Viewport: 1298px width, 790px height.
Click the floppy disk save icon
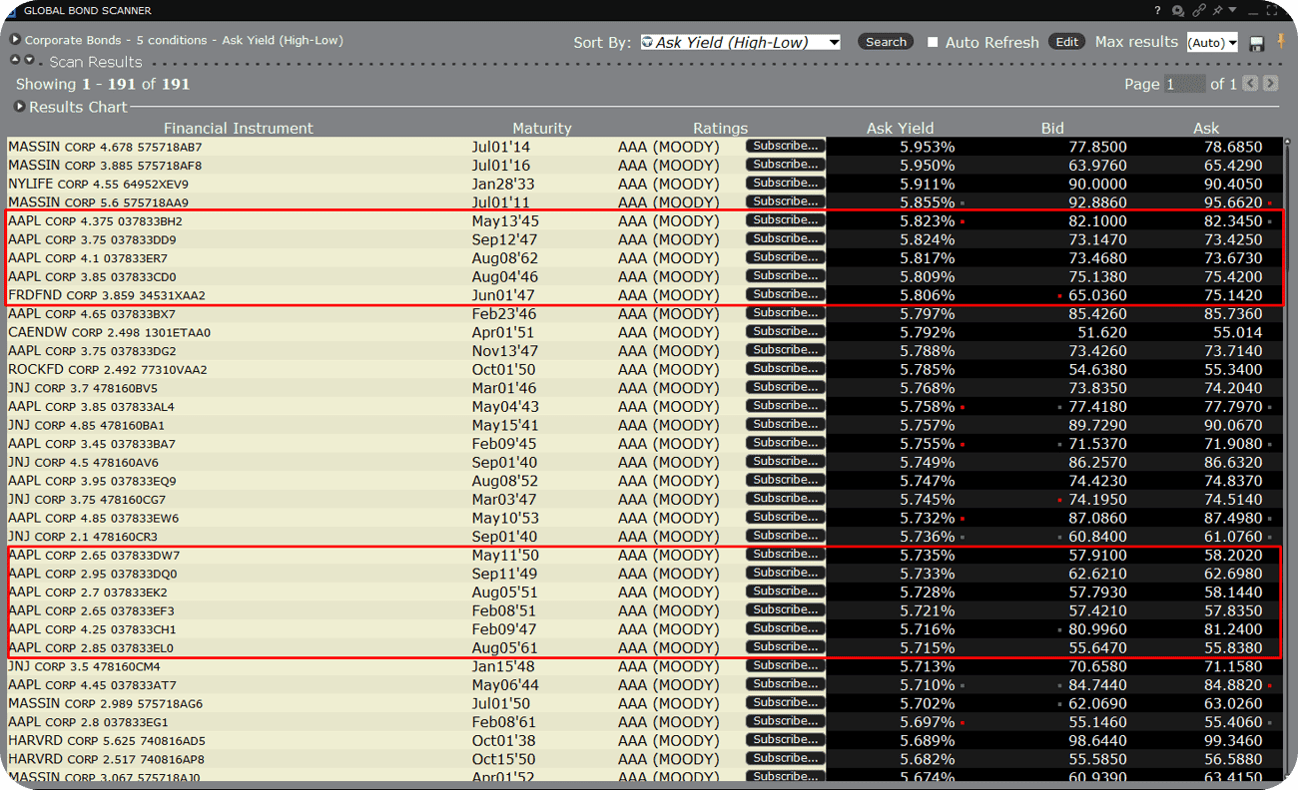pyautogui.click(x=1257, y=43)
